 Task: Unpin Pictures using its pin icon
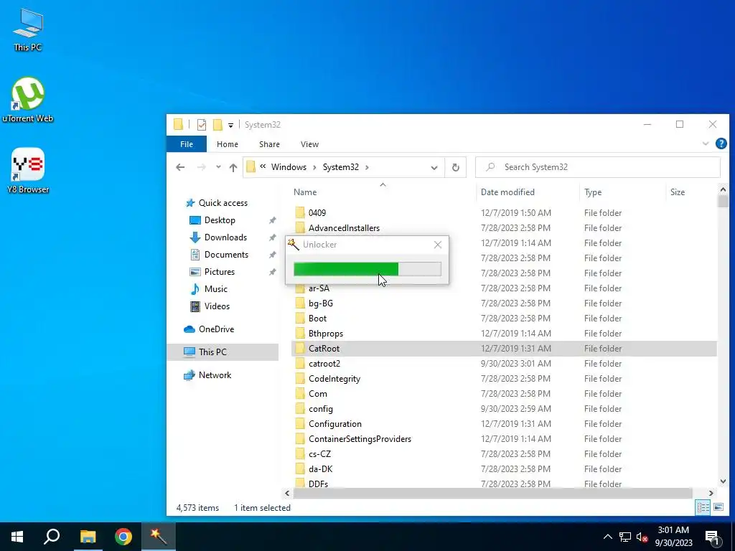point(272,272)
